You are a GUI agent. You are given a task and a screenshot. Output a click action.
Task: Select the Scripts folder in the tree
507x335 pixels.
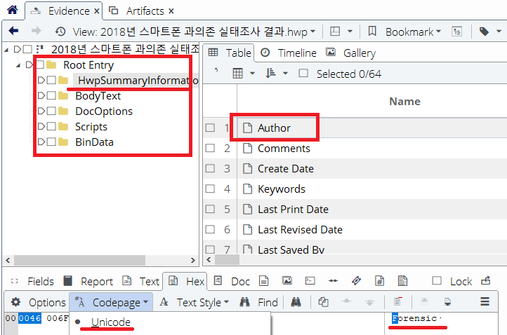pos(91,127)
